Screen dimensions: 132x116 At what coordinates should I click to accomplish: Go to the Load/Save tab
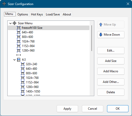point(53,14)
